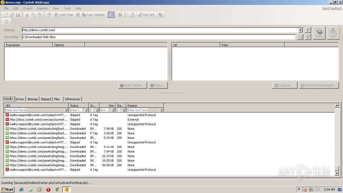Click the open Save folder icon
The image size is (343, 193).
[308, 37]
